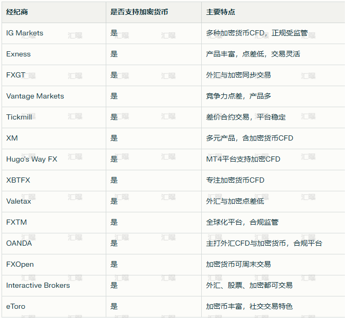Click MT4平台支持加密CFD feature text
Viewport: 345px width, 318px height.
coord(243,159)
